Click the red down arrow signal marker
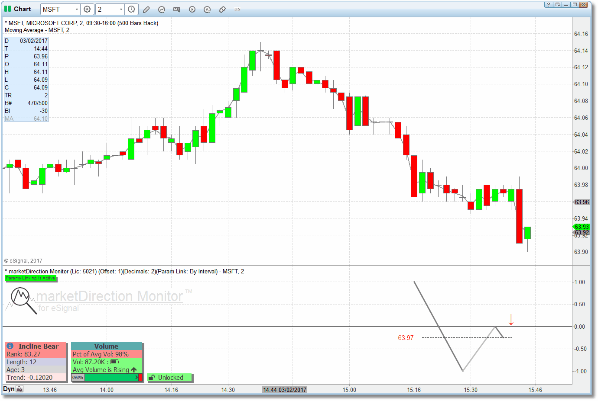 click(x=511, y=320)
